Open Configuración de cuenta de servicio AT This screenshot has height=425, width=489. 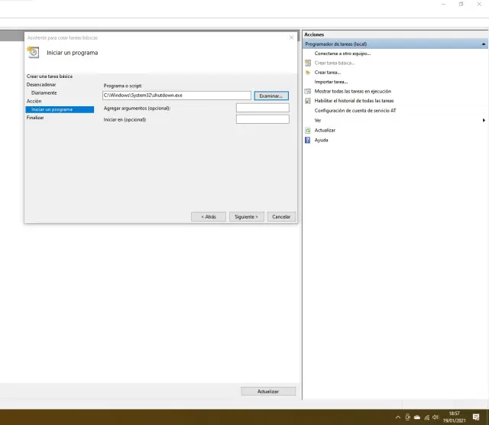point(355,111)
